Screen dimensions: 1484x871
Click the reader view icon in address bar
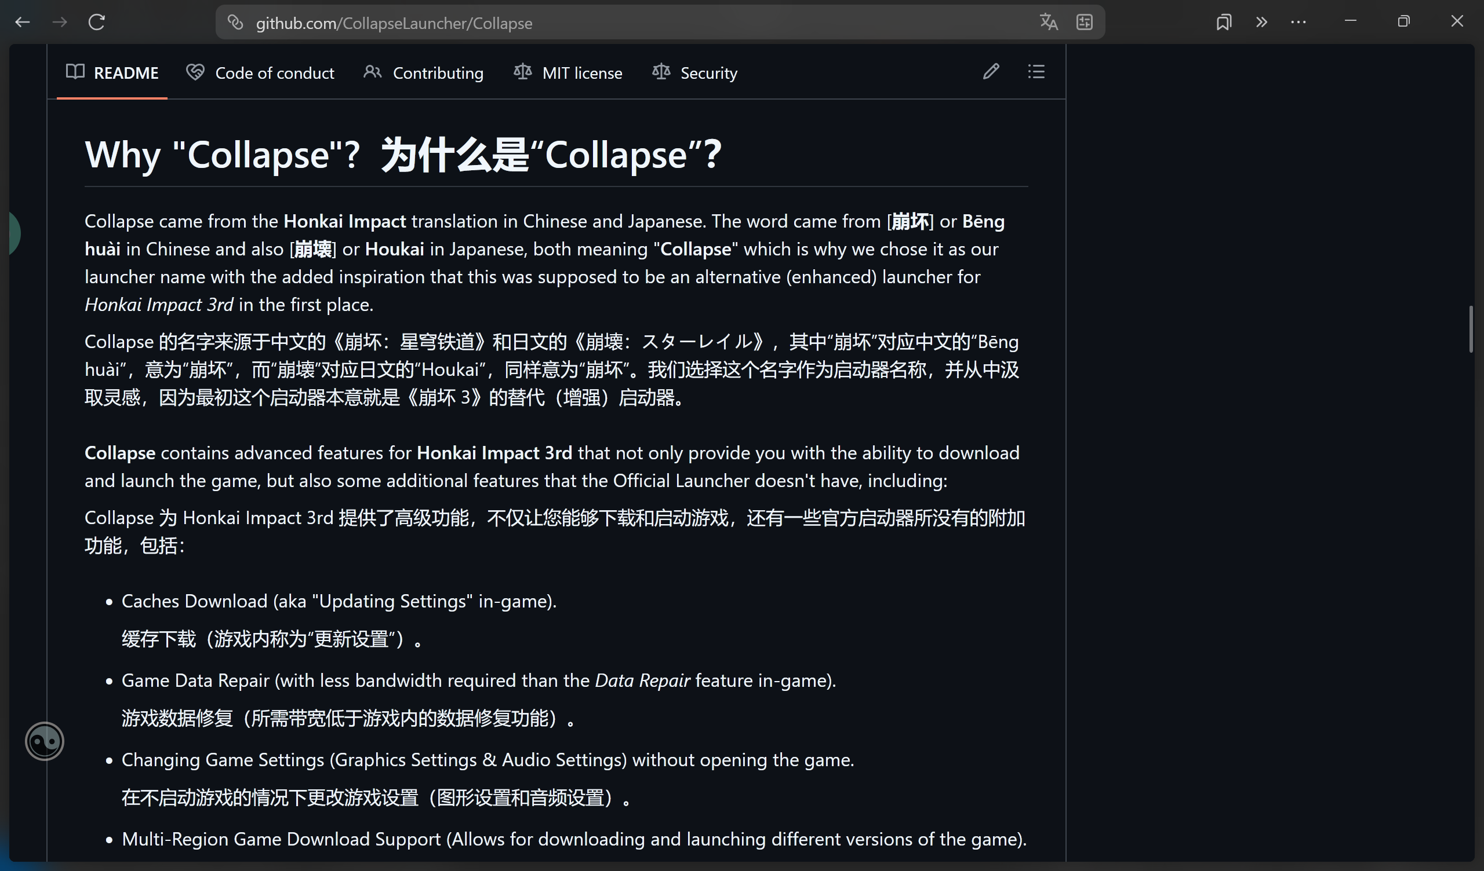1084,23
